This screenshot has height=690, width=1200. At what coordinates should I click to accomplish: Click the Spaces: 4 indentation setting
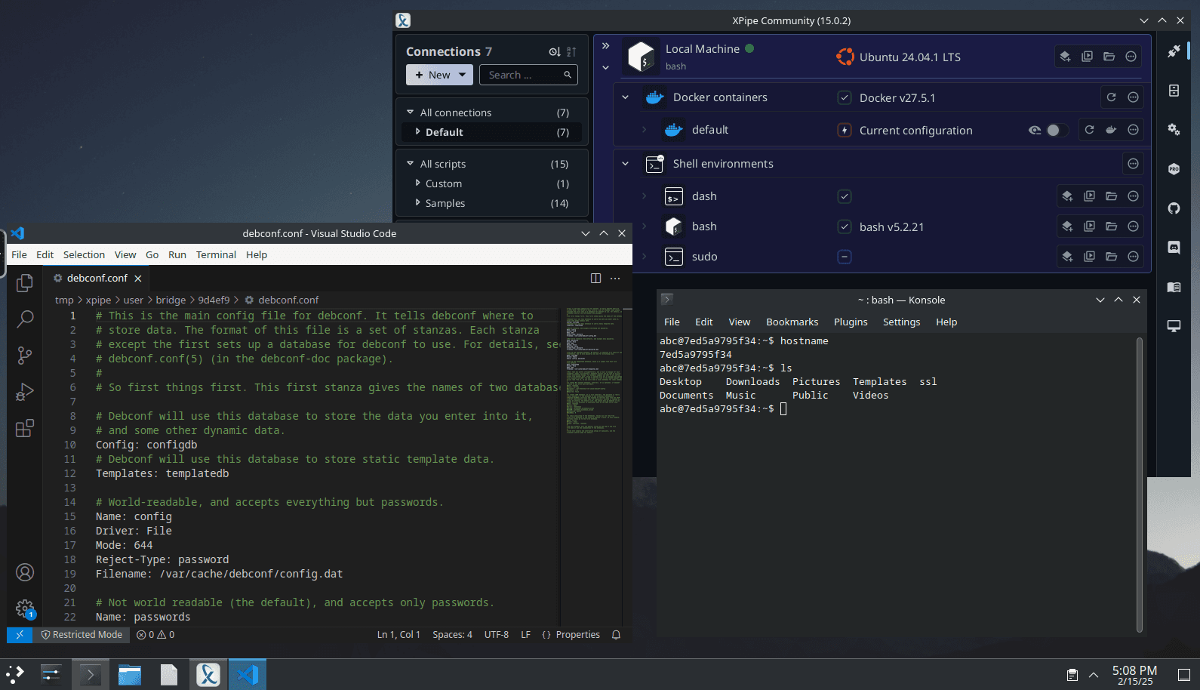point(452,635)
